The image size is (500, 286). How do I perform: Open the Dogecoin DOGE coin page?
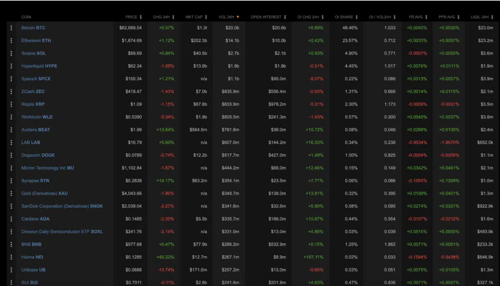(38, 155)
